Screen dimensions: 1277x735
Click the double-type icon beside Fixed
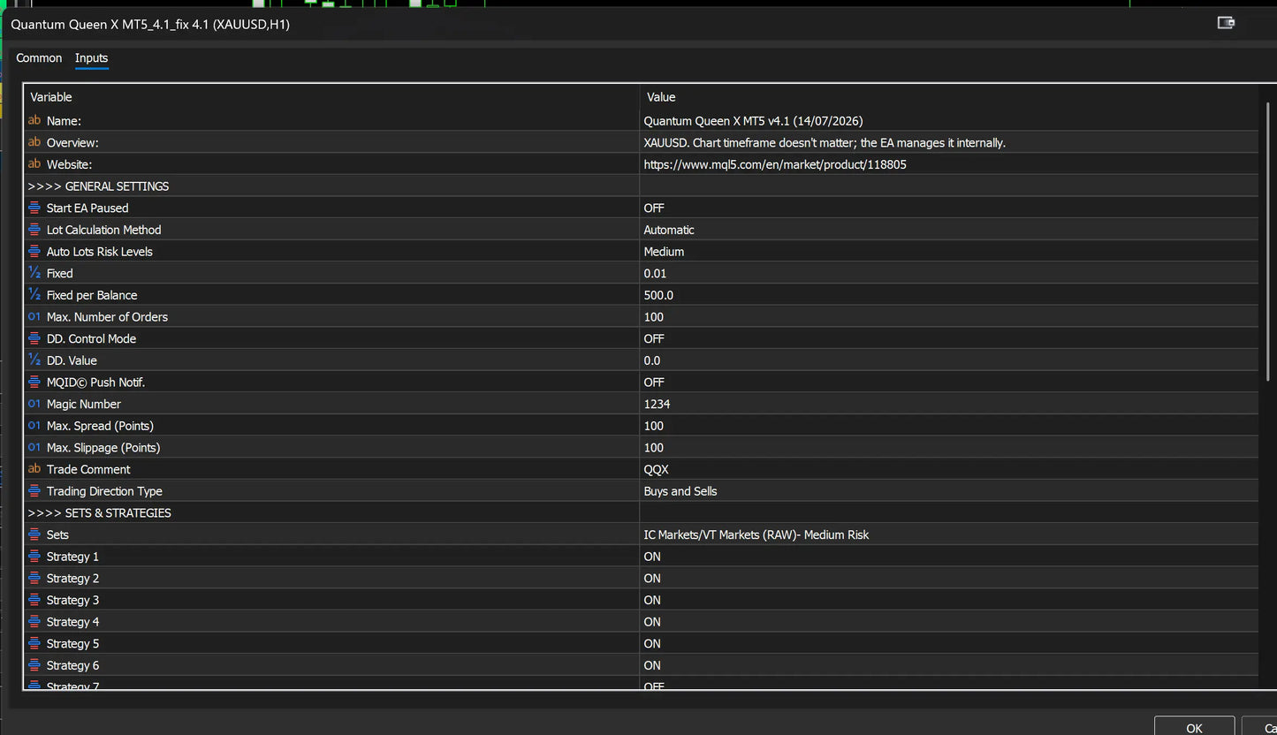34,273
